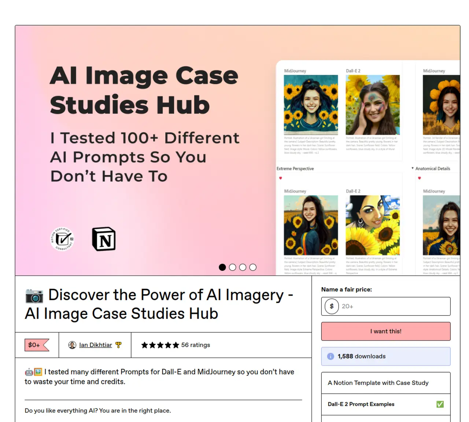This screenshot has width=469, height=422.
Task: Click the '1,588 downloads' text
Action: tap(362, 356)
